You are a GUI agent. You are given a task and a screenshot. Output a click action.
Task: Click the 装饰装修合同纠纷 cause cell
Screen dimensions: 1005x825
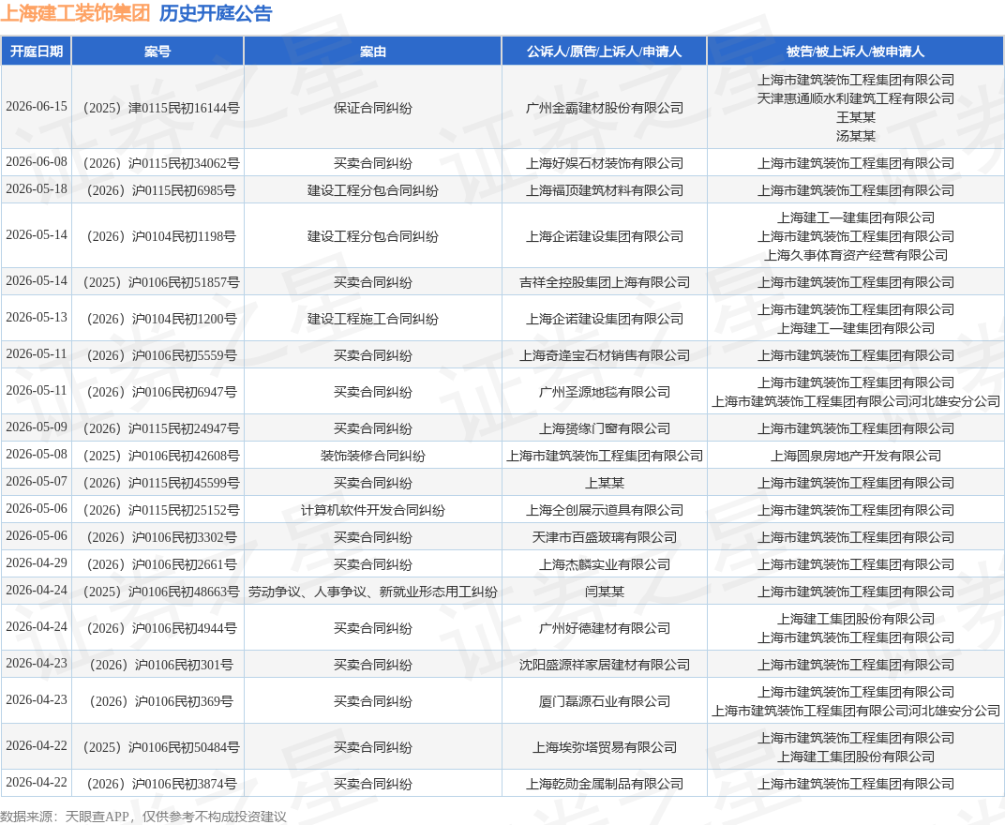pyautogui.click(x=373, y=455)
